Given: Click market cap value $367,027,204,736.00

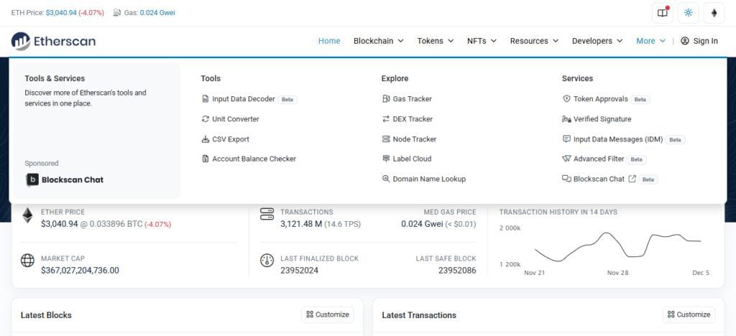Looking at the screenshot, I should [80, 271].
